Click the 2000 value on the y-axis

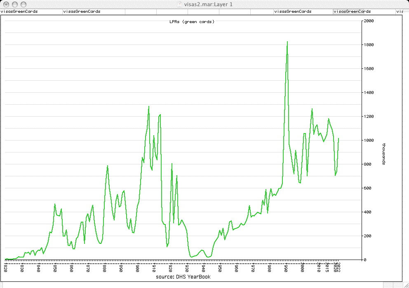pos(368,21)
